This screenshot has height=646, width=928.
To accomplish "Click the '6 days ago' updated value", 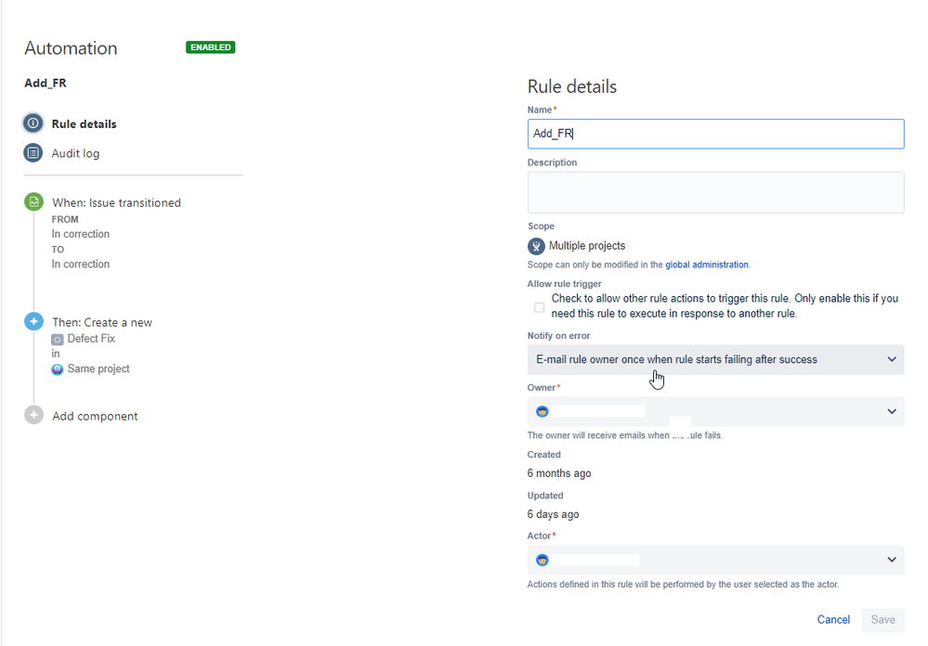I will tap(554, 514).
